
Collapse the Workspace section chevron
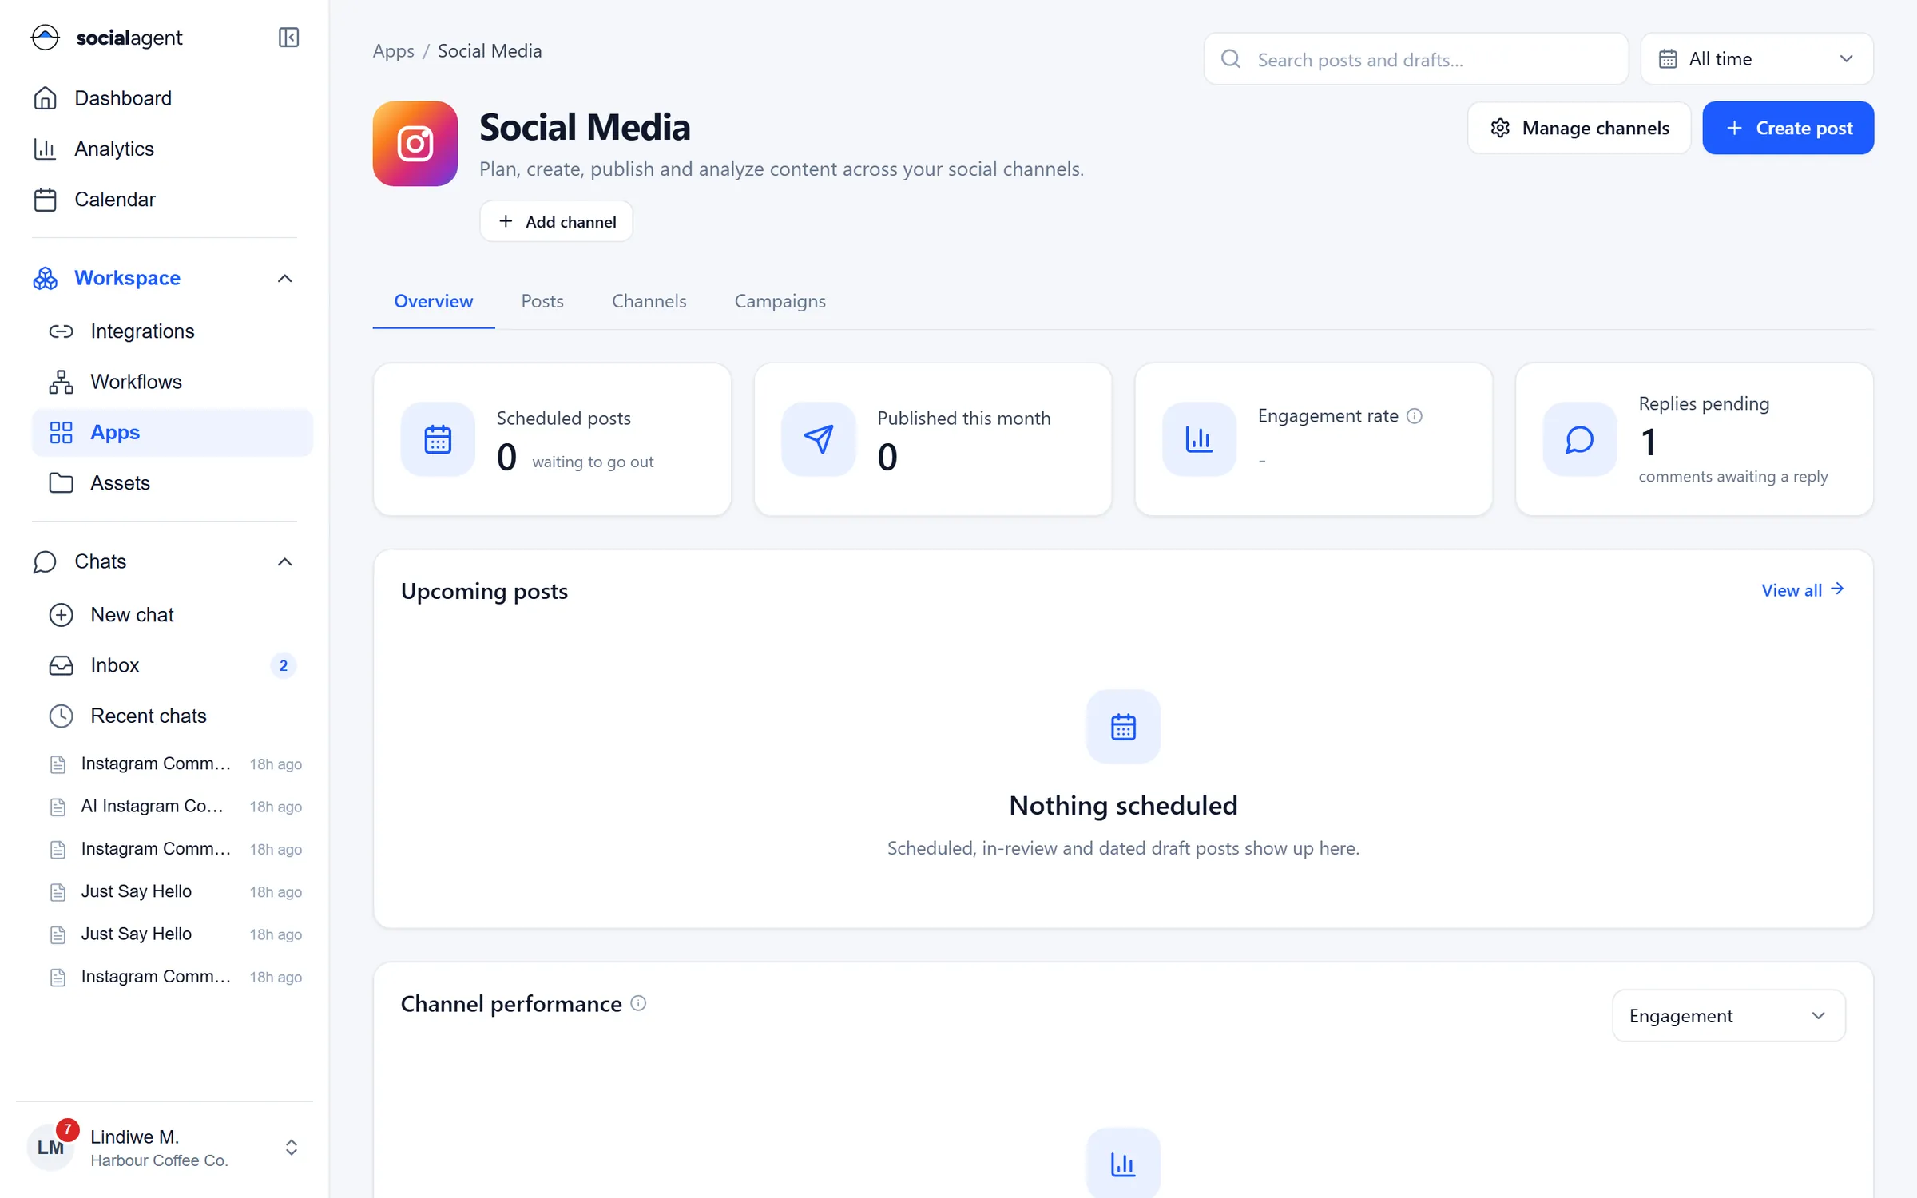pos(284,279)
